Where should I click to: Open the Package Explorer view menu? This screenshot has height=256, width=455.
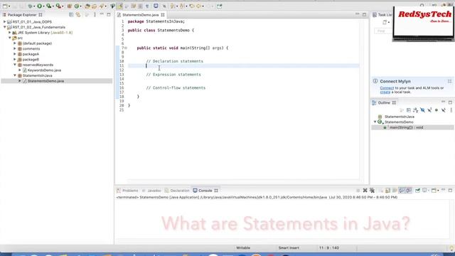click(95, 15)
